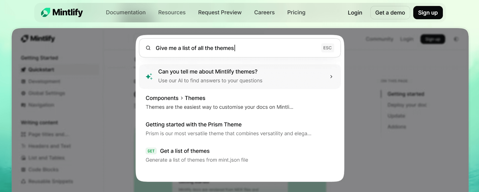Click the black Sign up button in navbar
Viewport: 479px width, 192px height.
point(428,13)
